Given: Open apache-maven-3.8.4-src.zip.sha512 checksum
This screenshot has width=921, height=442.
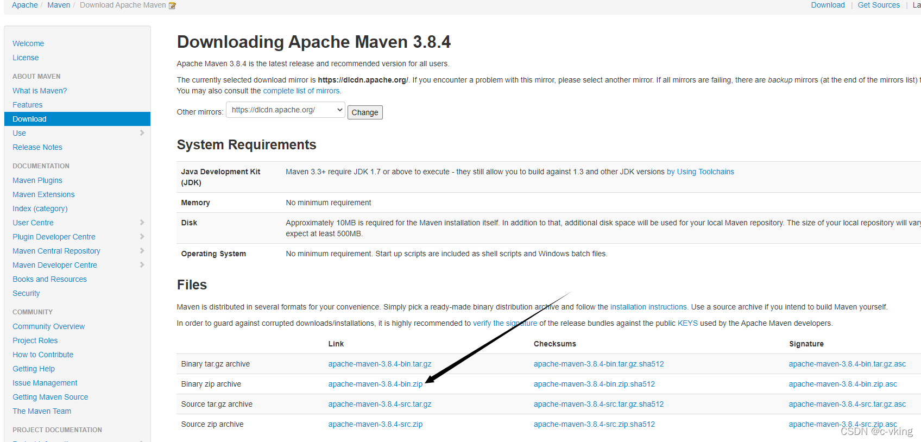Looking at the screenshot, I should (594, 424).
